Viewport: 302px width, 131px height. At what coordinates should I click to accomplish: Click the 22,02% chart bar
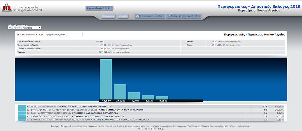click(120, 92)
